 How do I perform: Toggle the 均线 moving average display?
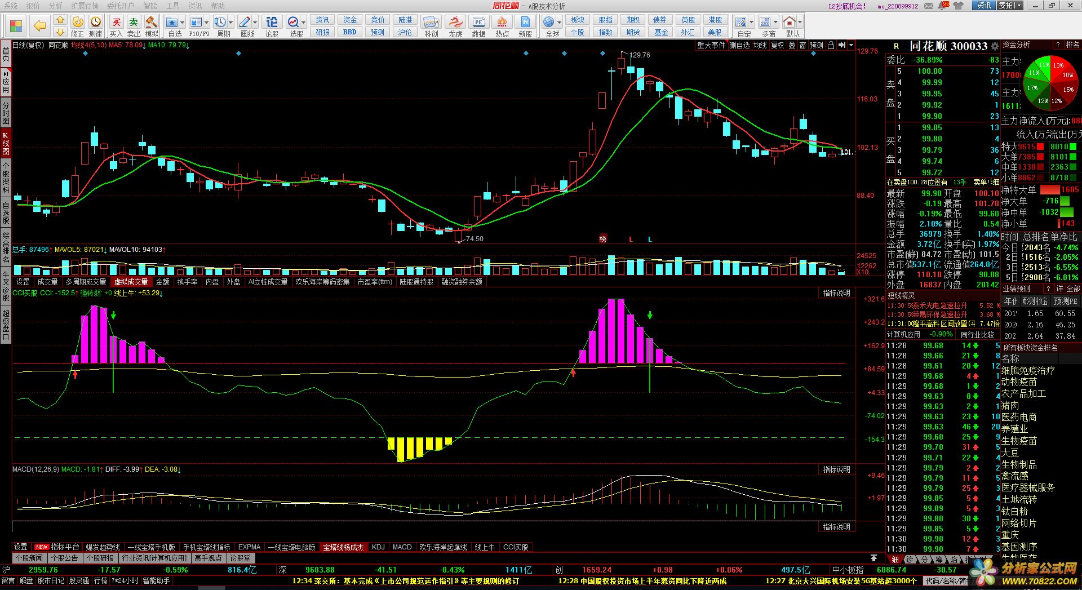pyautogui.click(x=760, y=45)
